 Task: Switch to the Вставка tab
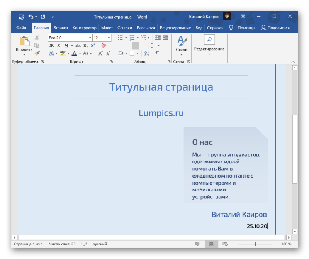click(x=61, y=28)
